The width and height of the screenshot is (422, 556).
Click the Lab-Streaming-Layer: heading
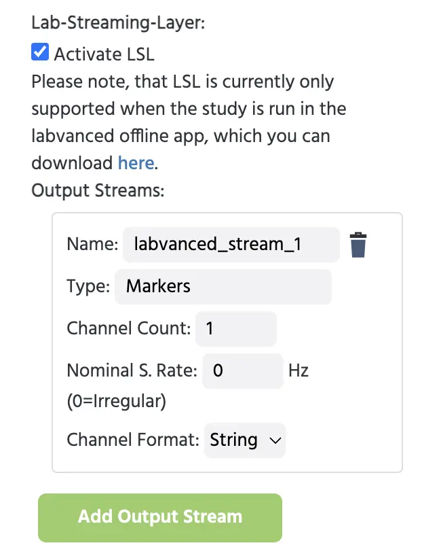[x=118, y=22]
